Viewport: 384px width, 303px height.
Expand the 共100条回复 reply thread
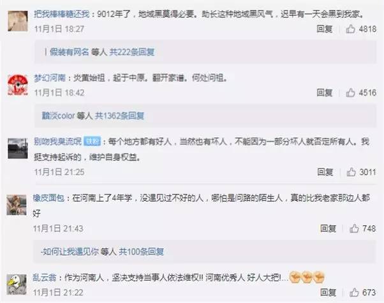pos(142,251)
